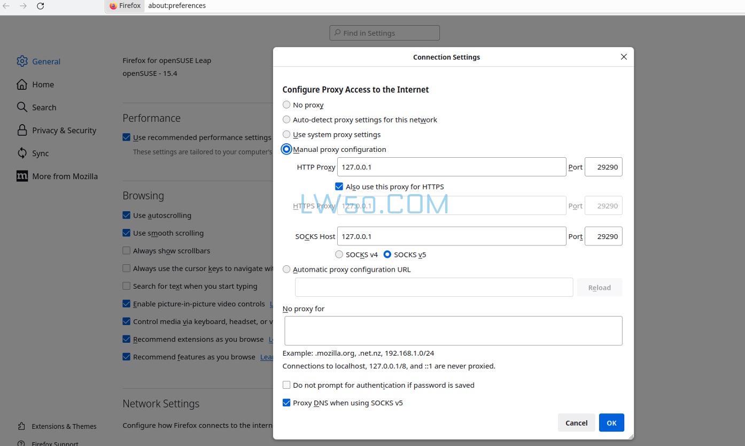The image size is (745, 446).
Task: Enable Do not prompt for authentication checkbox
Action: [286, 385]
